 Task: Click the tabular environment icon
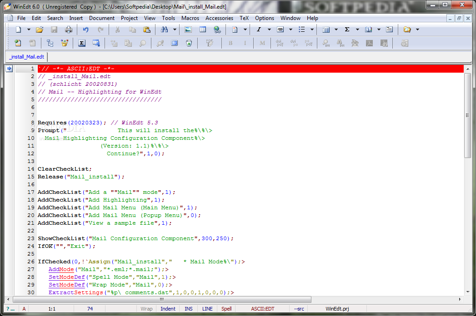tap(326, 30)
